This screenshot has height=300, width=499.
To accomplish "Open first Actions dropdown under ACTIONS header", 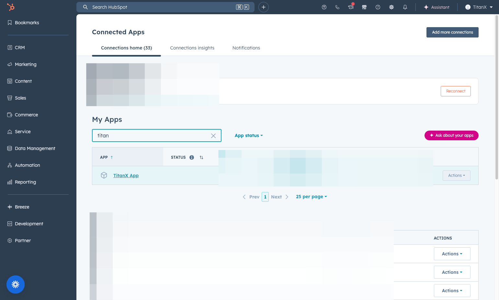I will [x=452, y=254].
